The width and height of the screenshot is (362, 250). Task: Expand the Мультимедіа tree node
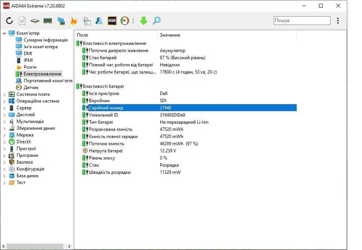[5, 122]
